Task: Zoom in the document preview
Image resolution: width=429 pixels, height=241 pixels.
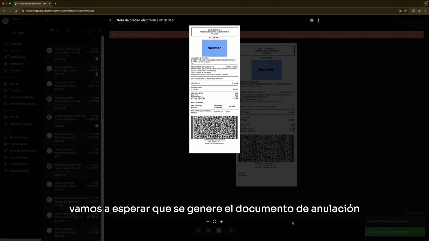Action: (221, 222)
